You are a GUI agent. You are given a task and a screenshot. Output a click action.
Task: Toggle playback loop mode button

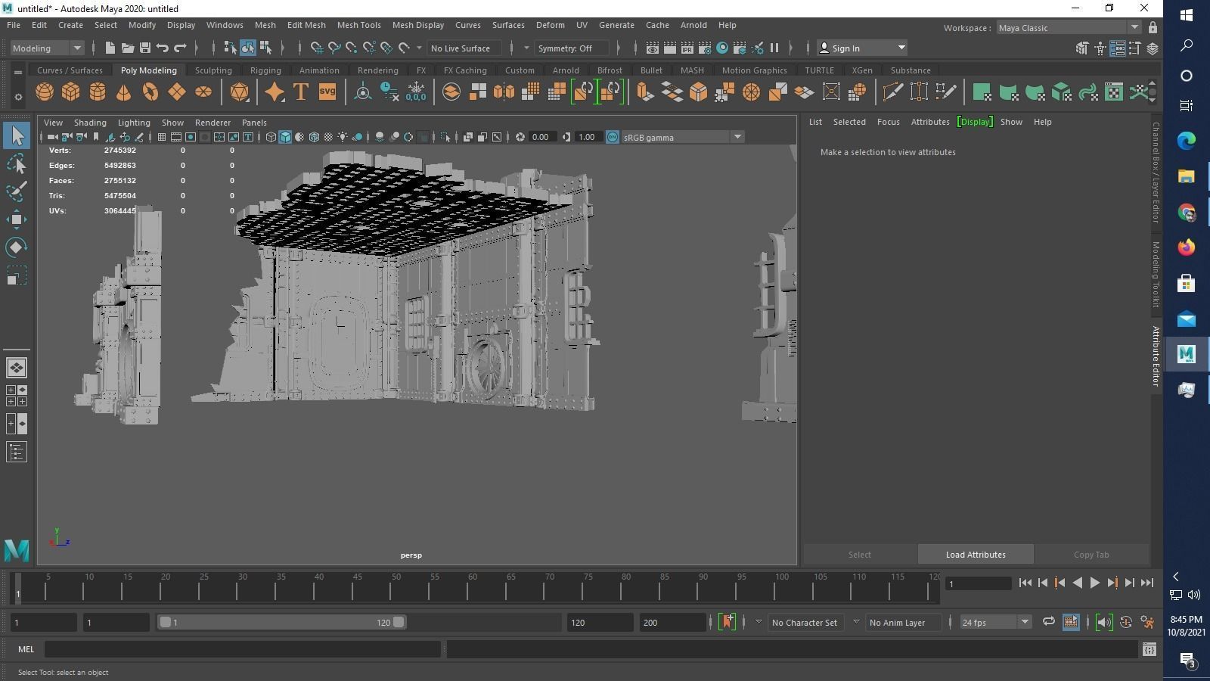click(1049, 622)
